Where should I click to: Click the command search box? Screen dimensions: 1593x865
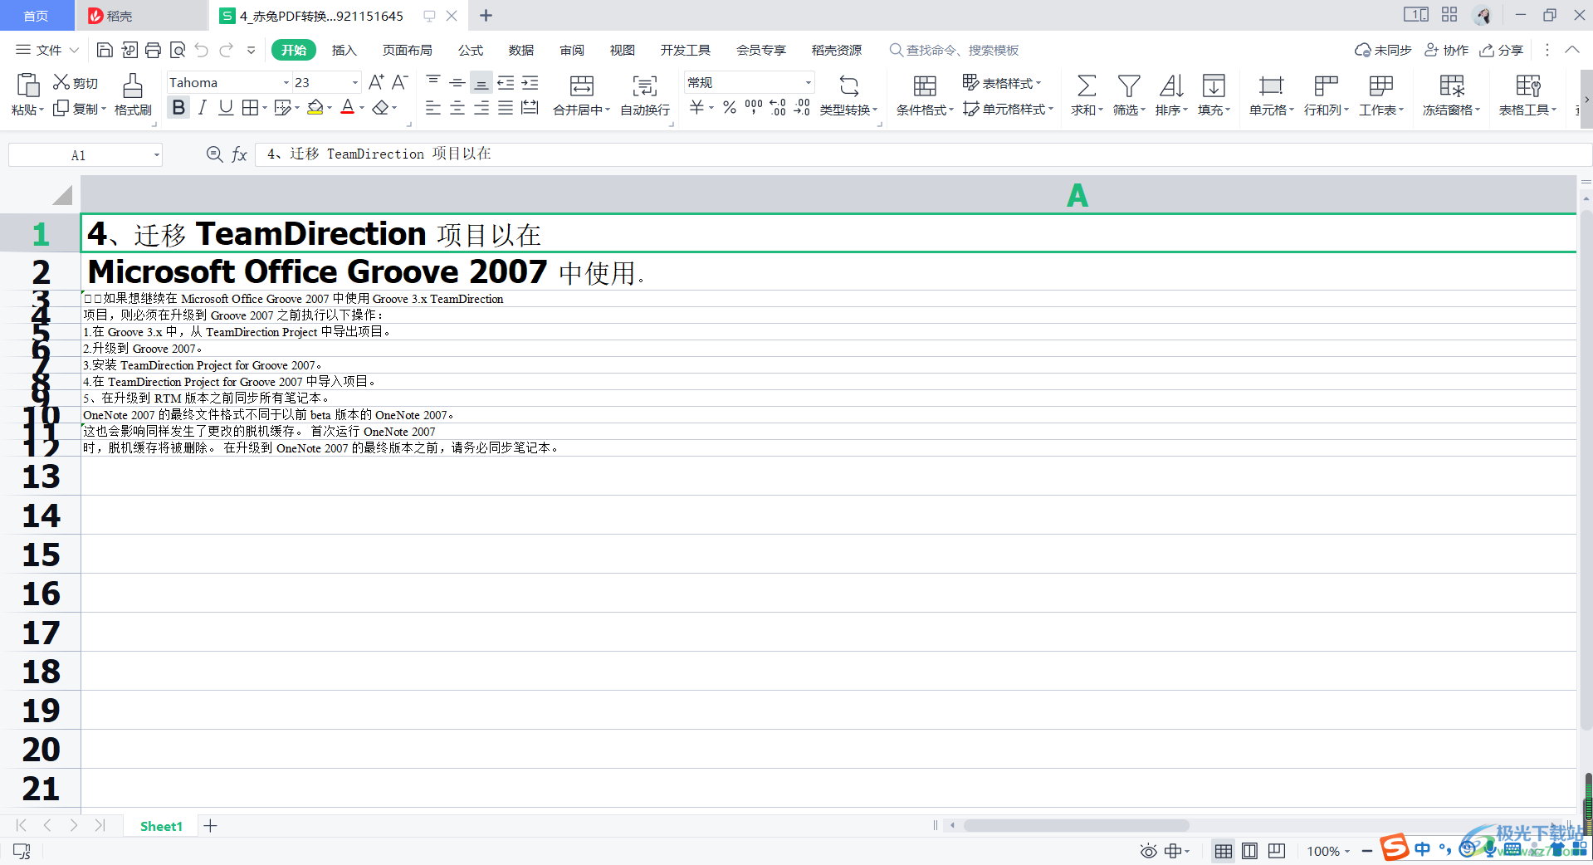[955, 50]
